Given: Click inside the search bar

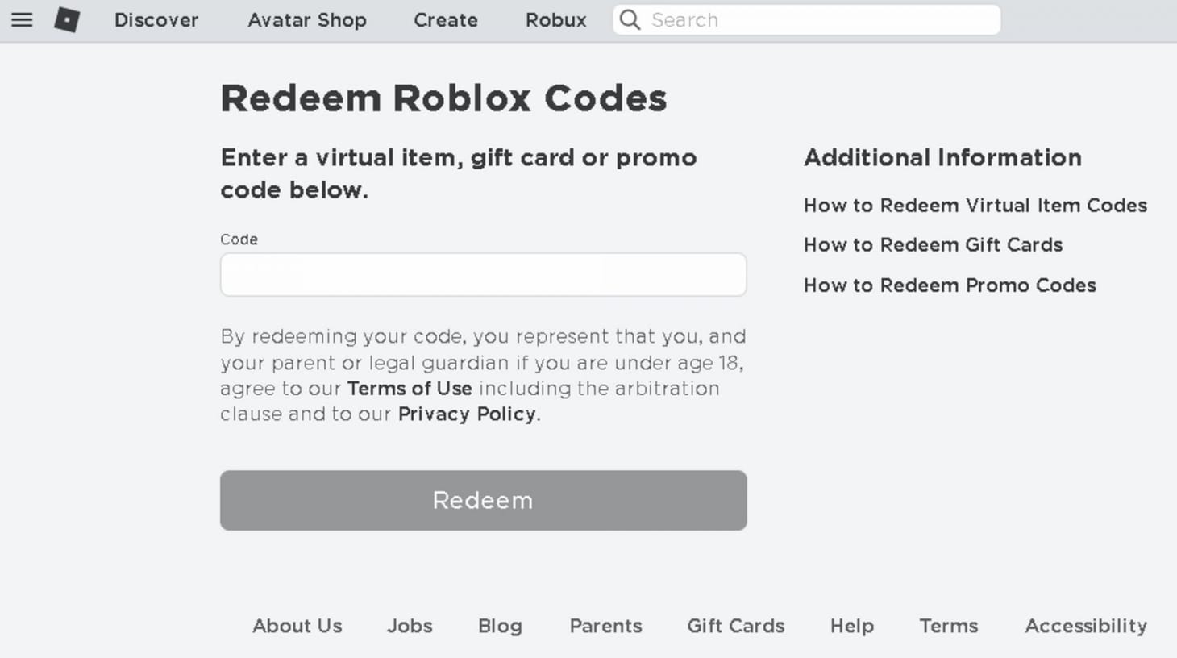Looking at the screenshot, I should coord(806,20).
